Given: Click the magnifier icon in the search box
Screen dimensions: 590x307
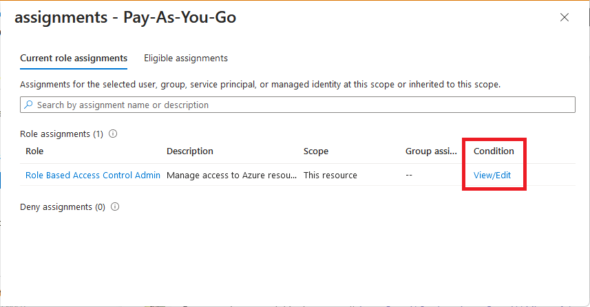Looking at the screenshot, I should pyautogui.click(x=28, y=105).
